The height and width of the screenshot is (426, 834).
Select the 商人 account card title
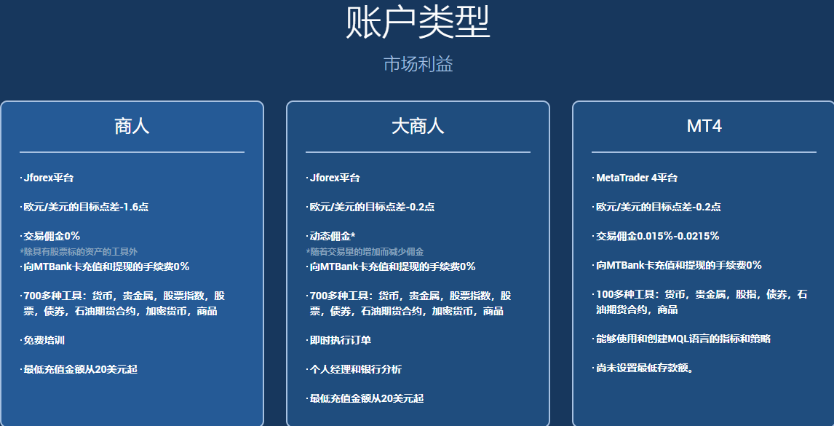click(131, 125)
